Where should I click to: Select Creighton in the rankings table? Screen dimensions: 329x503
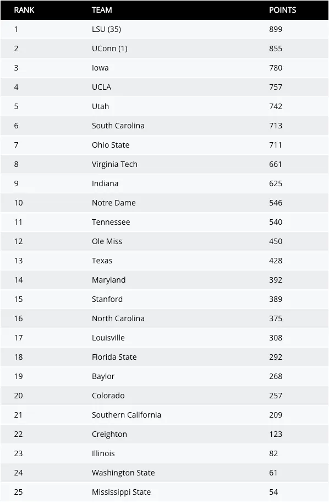(x=109, y=434)
